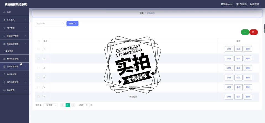Go to previous page with left arrow
The width and height of the screenshot is (265, 123).
[x=62, y=105]
